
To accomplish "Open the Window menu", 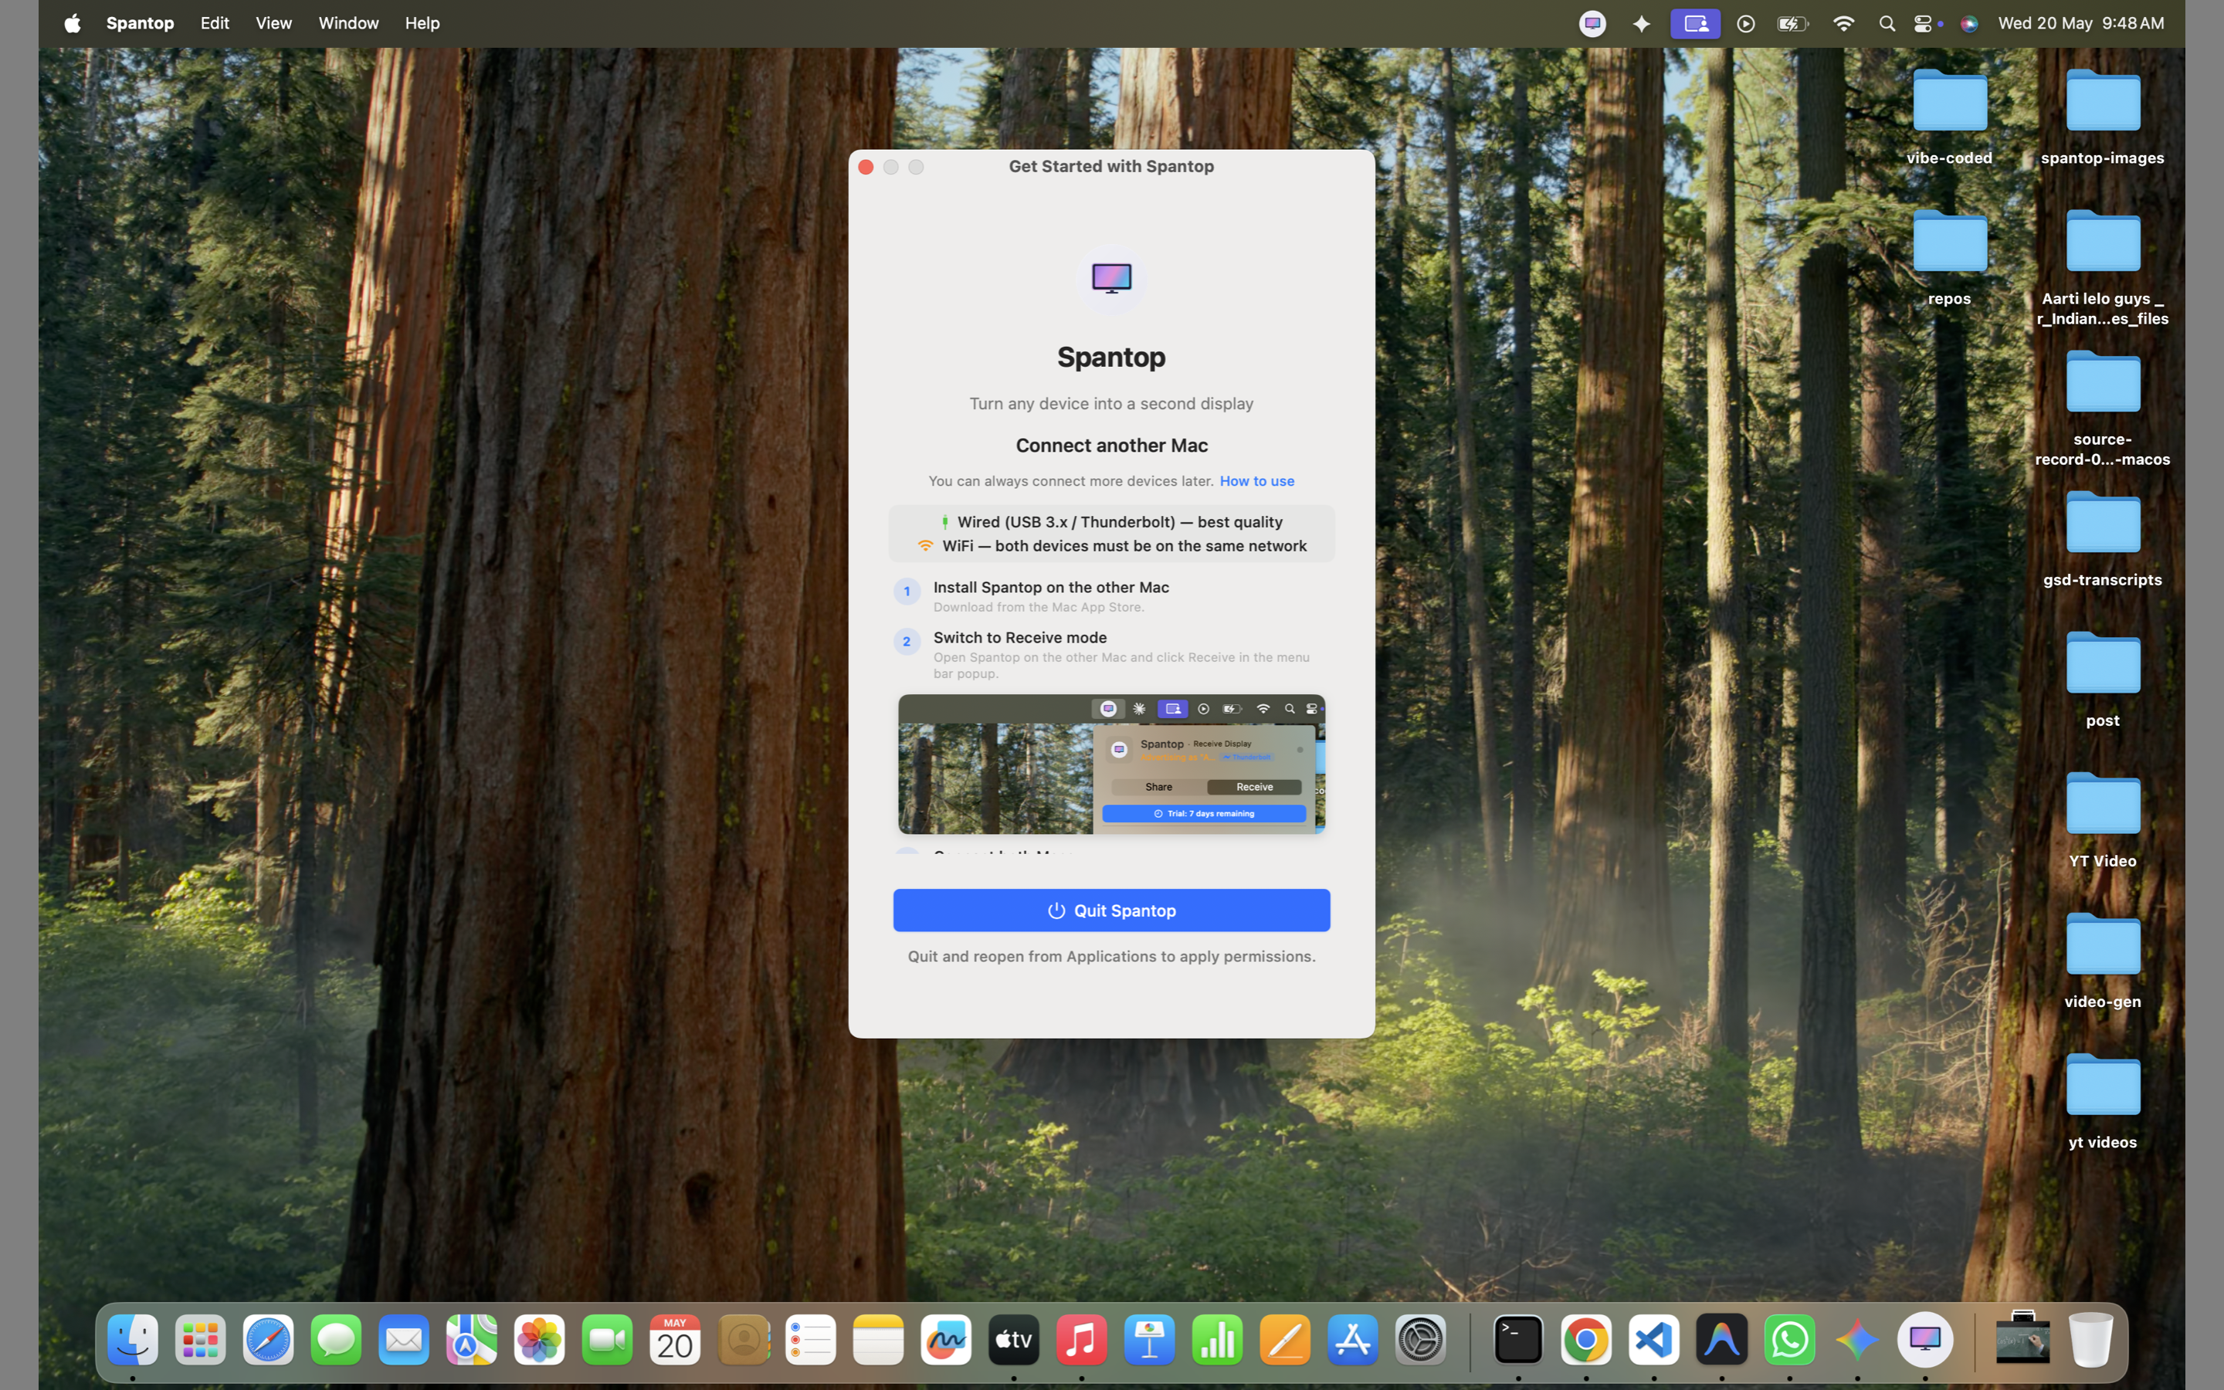I will pyautogui.click(x=348, y=23).
